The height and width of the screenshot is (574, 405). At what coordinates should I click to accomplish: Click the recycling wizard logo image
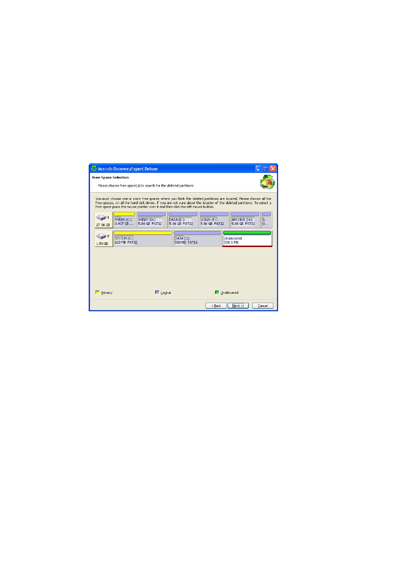pos(267,182)
